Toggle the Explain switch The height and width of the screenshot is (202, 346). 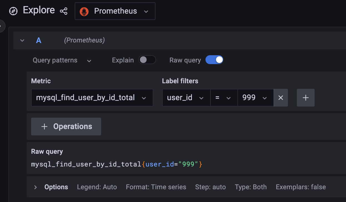pyautogui.click(x=147, y=60)
